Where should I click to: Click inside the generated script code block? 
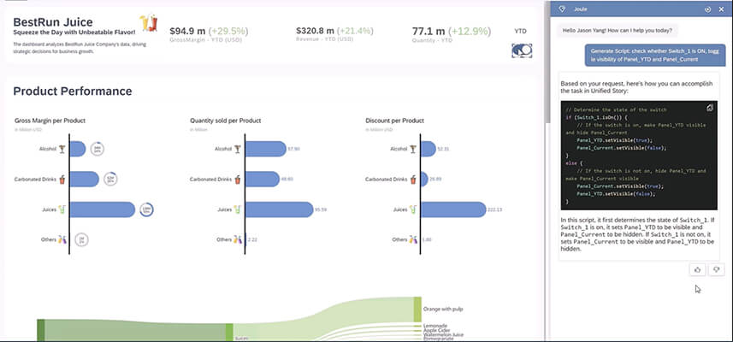pos(639,155)
